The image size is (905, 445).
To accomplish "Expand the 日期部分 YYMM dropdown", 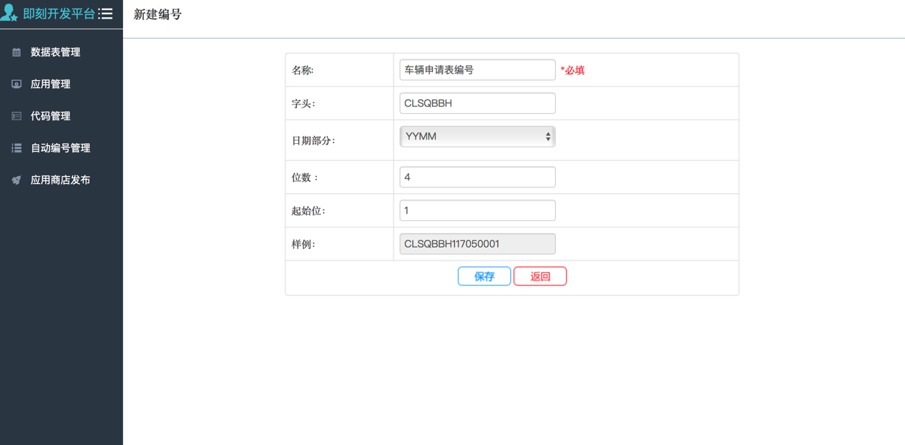I will click(477, 137).
